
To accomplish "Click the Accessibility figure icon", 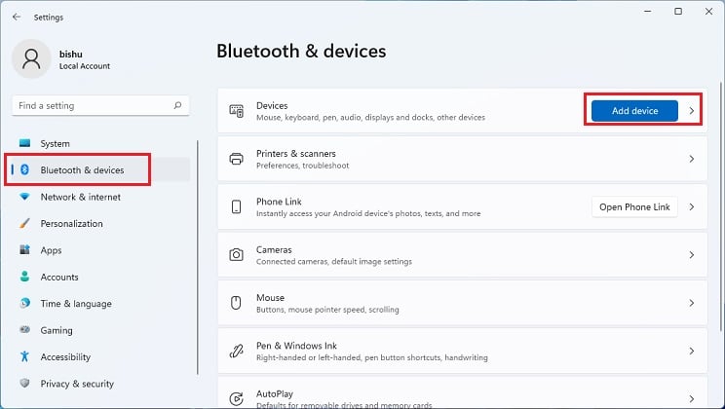I will click(x=25, y=356).
